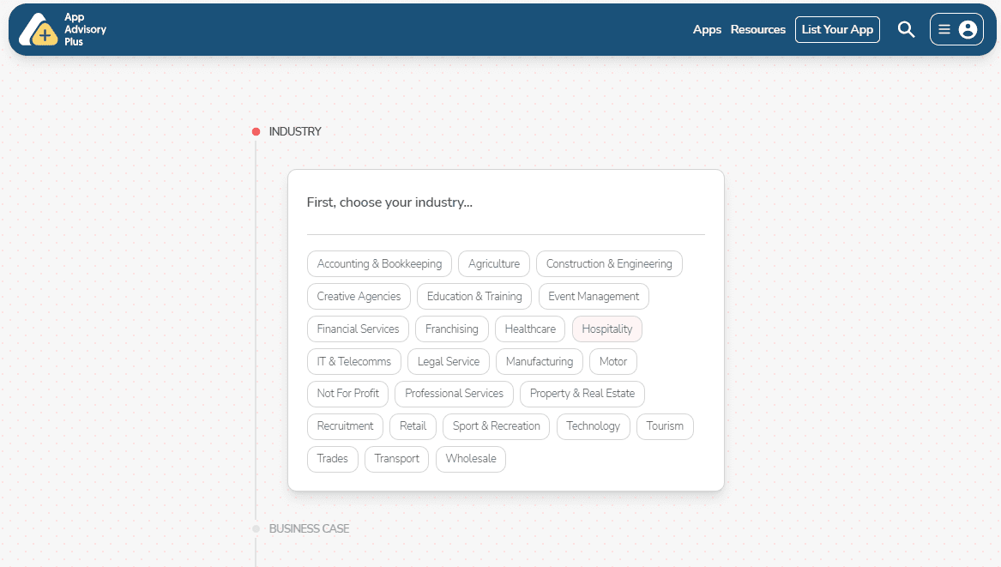Choose Accounting & Bookkeeping industry
The image size is (1001, 567).
coord(379,264)
